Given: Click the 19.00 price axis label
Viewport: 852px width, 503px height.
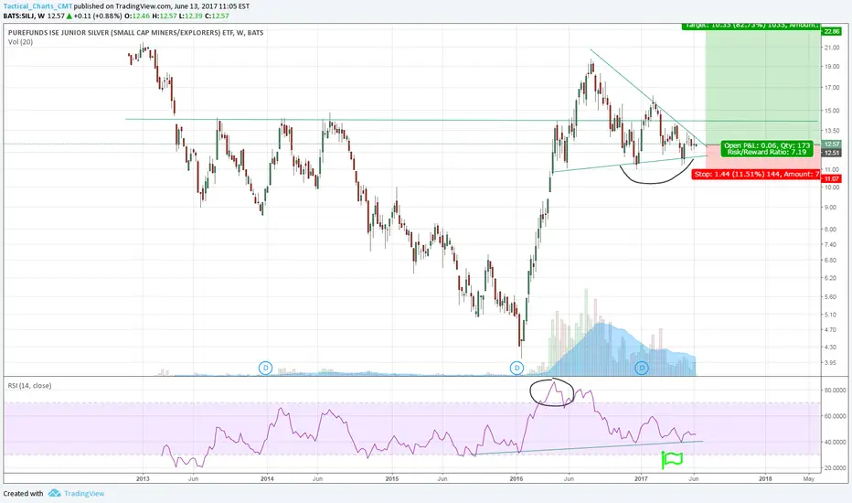Looking at the screenshot, I should [x=831, y=67].
